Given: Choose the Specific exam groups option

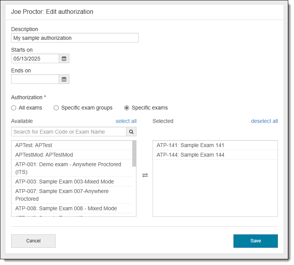Looking at the screenshot, I should pyautogui.click(x=56, y=108).
